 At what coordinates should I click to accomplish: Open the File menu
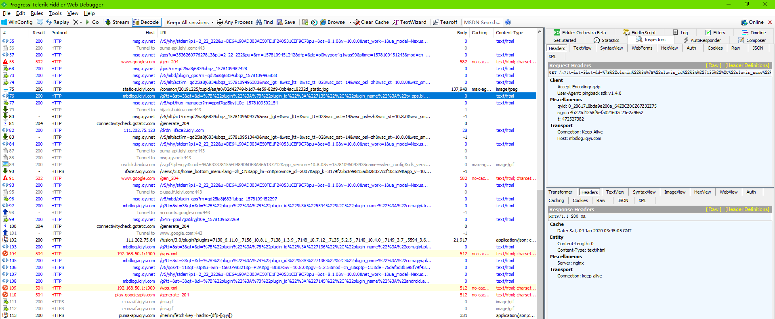(6, 13)
